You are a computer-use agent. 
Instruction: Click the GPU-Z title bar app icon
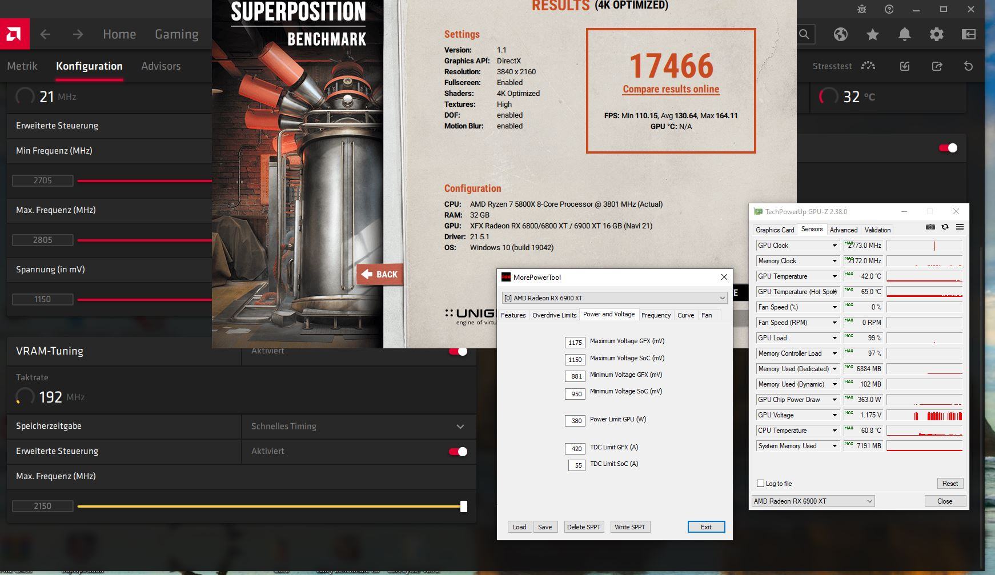758,211
